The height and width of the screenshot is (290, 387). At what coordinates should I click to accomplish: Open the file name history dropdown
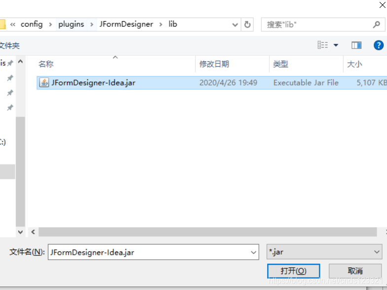253,252
